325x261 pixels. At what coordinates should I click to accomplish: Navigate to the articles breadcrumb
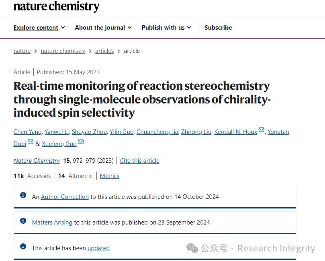pyautogui.click(x=104, y=51)
